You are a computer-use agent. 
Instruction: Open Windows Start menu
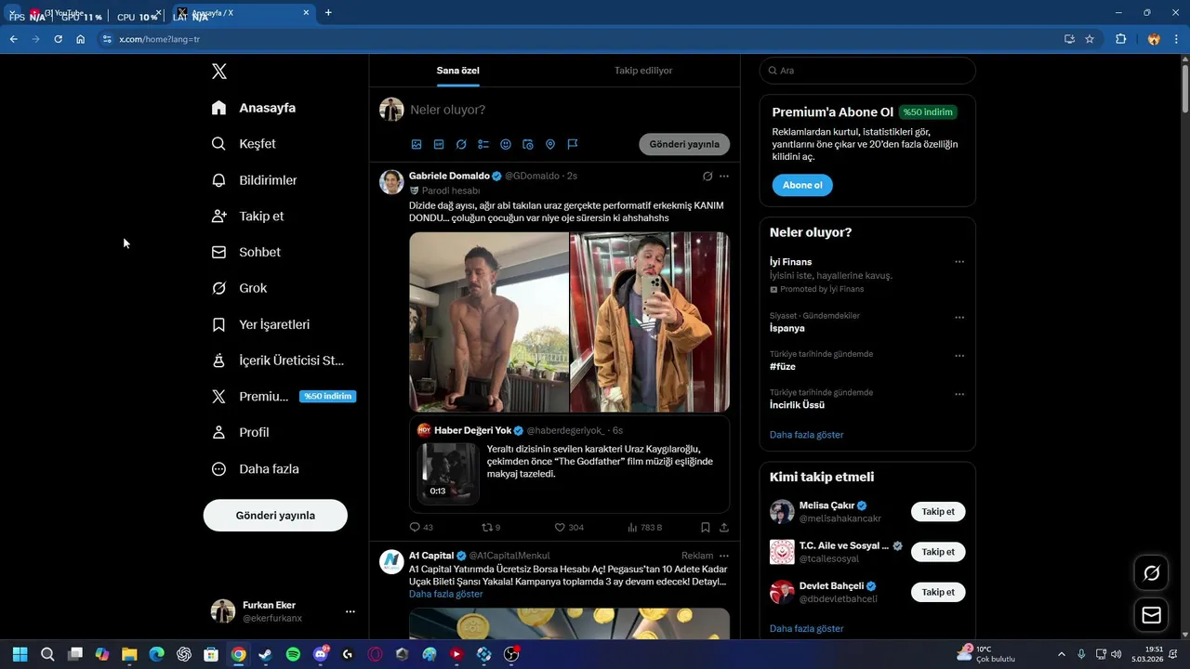pyautogui.click(x=20, y=654)
